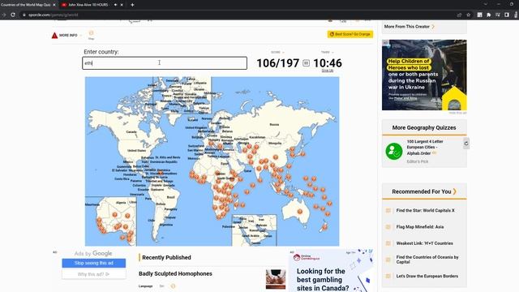
Task: Click the icon beside Find the Star quiz
Action: tap(388, 211)
